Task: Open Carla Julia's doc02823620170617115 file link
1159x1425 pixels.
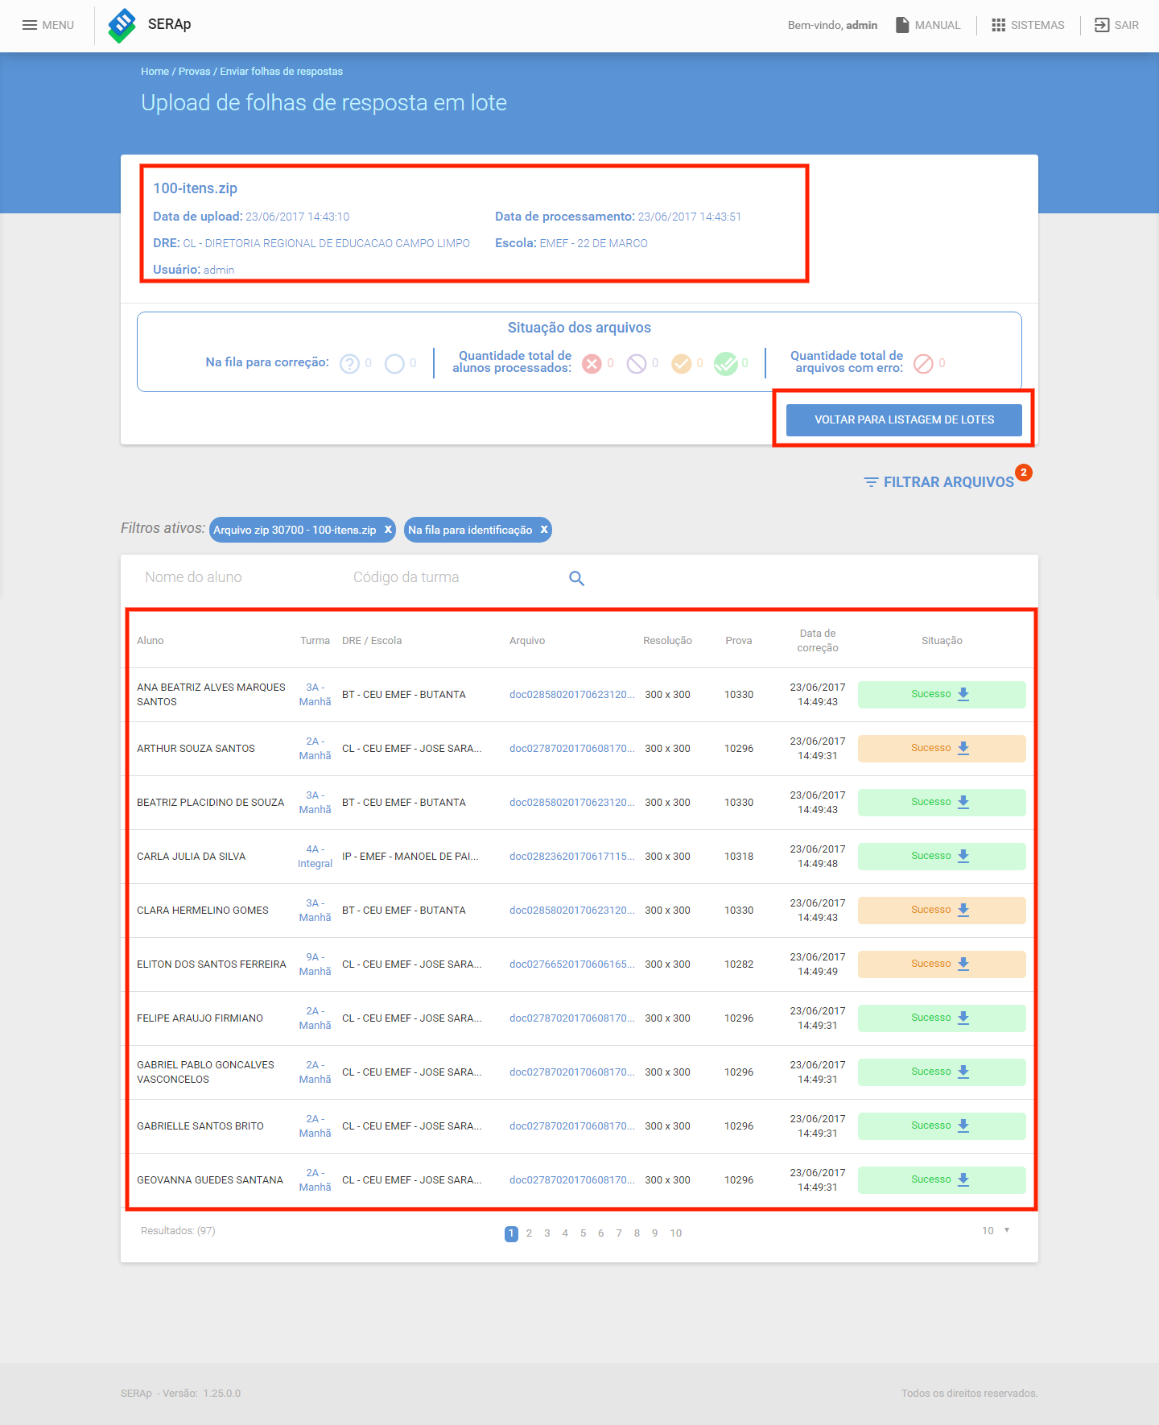Action: coord(571,857)
